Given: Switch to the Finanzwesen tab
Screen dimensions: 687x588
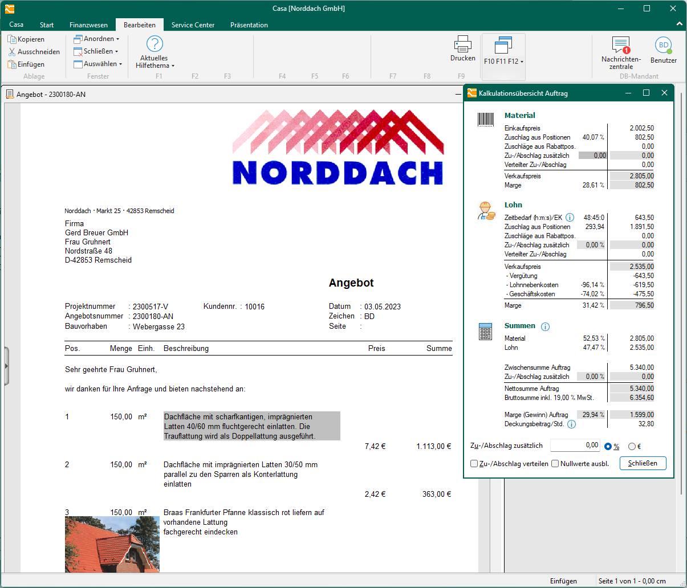Looking at the screenshot, I should pos(88,25).
